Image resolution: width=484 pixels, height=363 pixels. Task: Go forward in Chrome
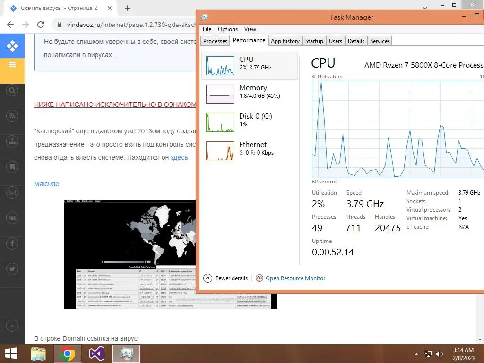click(26, 25)
